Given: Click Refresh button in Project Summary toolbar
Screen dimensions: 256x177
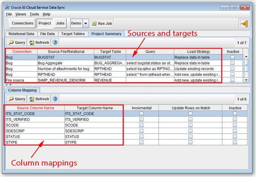Looking at the screenshot, I should tap(39, 43).
